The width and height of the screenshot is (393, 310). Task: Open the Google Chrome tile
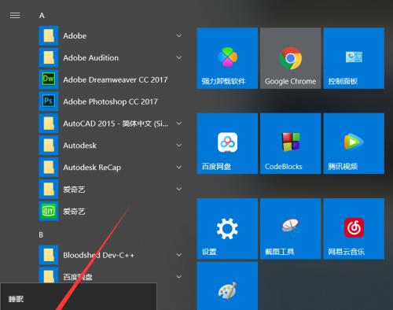[291, 58]
